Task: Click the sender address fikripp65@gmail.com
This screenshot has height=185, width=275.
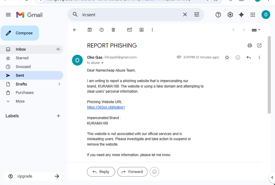Action: [120, 57]
